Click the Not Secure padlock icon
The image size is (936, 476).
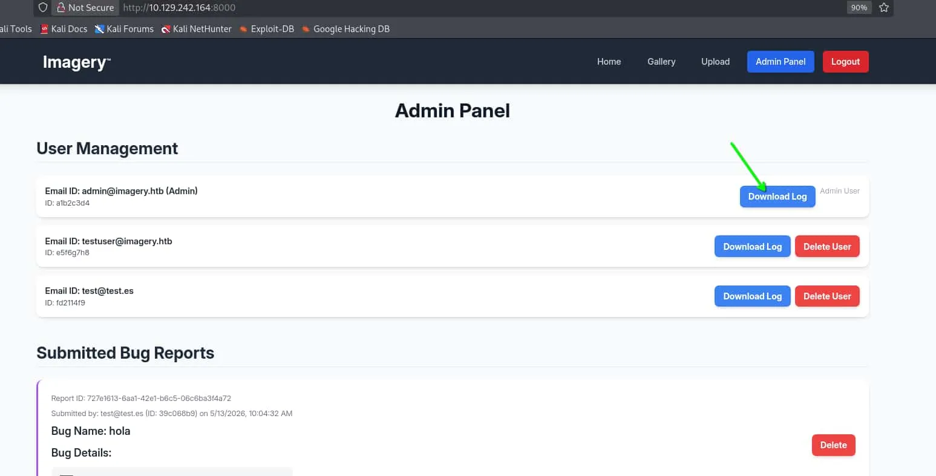click(61, 8)
